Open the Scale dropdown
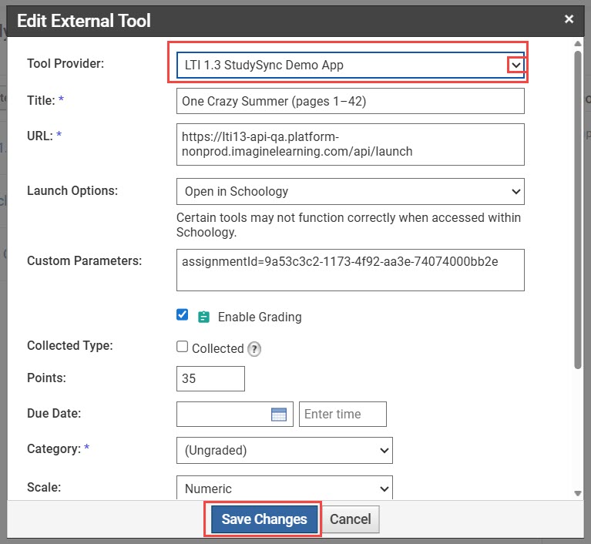Screen dimensions: 591x544 pyautogui.click(x=284, y=488)
